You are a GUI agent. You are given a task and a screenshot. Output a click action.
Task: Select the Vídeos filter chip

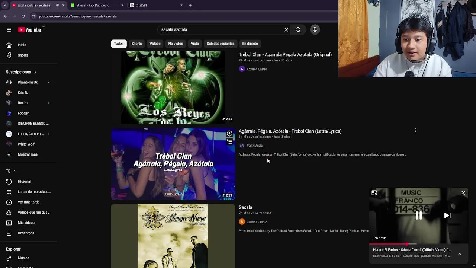click(155, 44)
